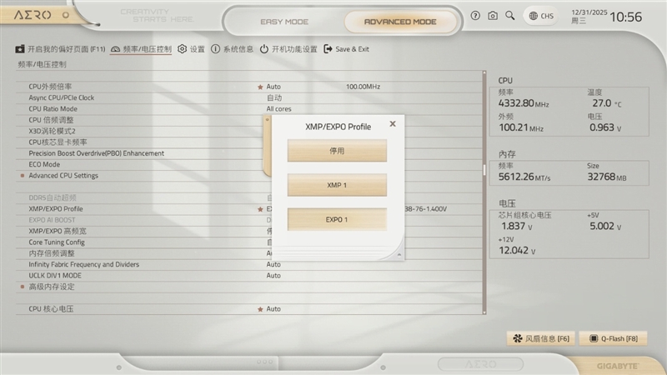Select the XMP/EXPO Profile row label
The width and height of the screenshot is (667, 375).
[56, 209]
